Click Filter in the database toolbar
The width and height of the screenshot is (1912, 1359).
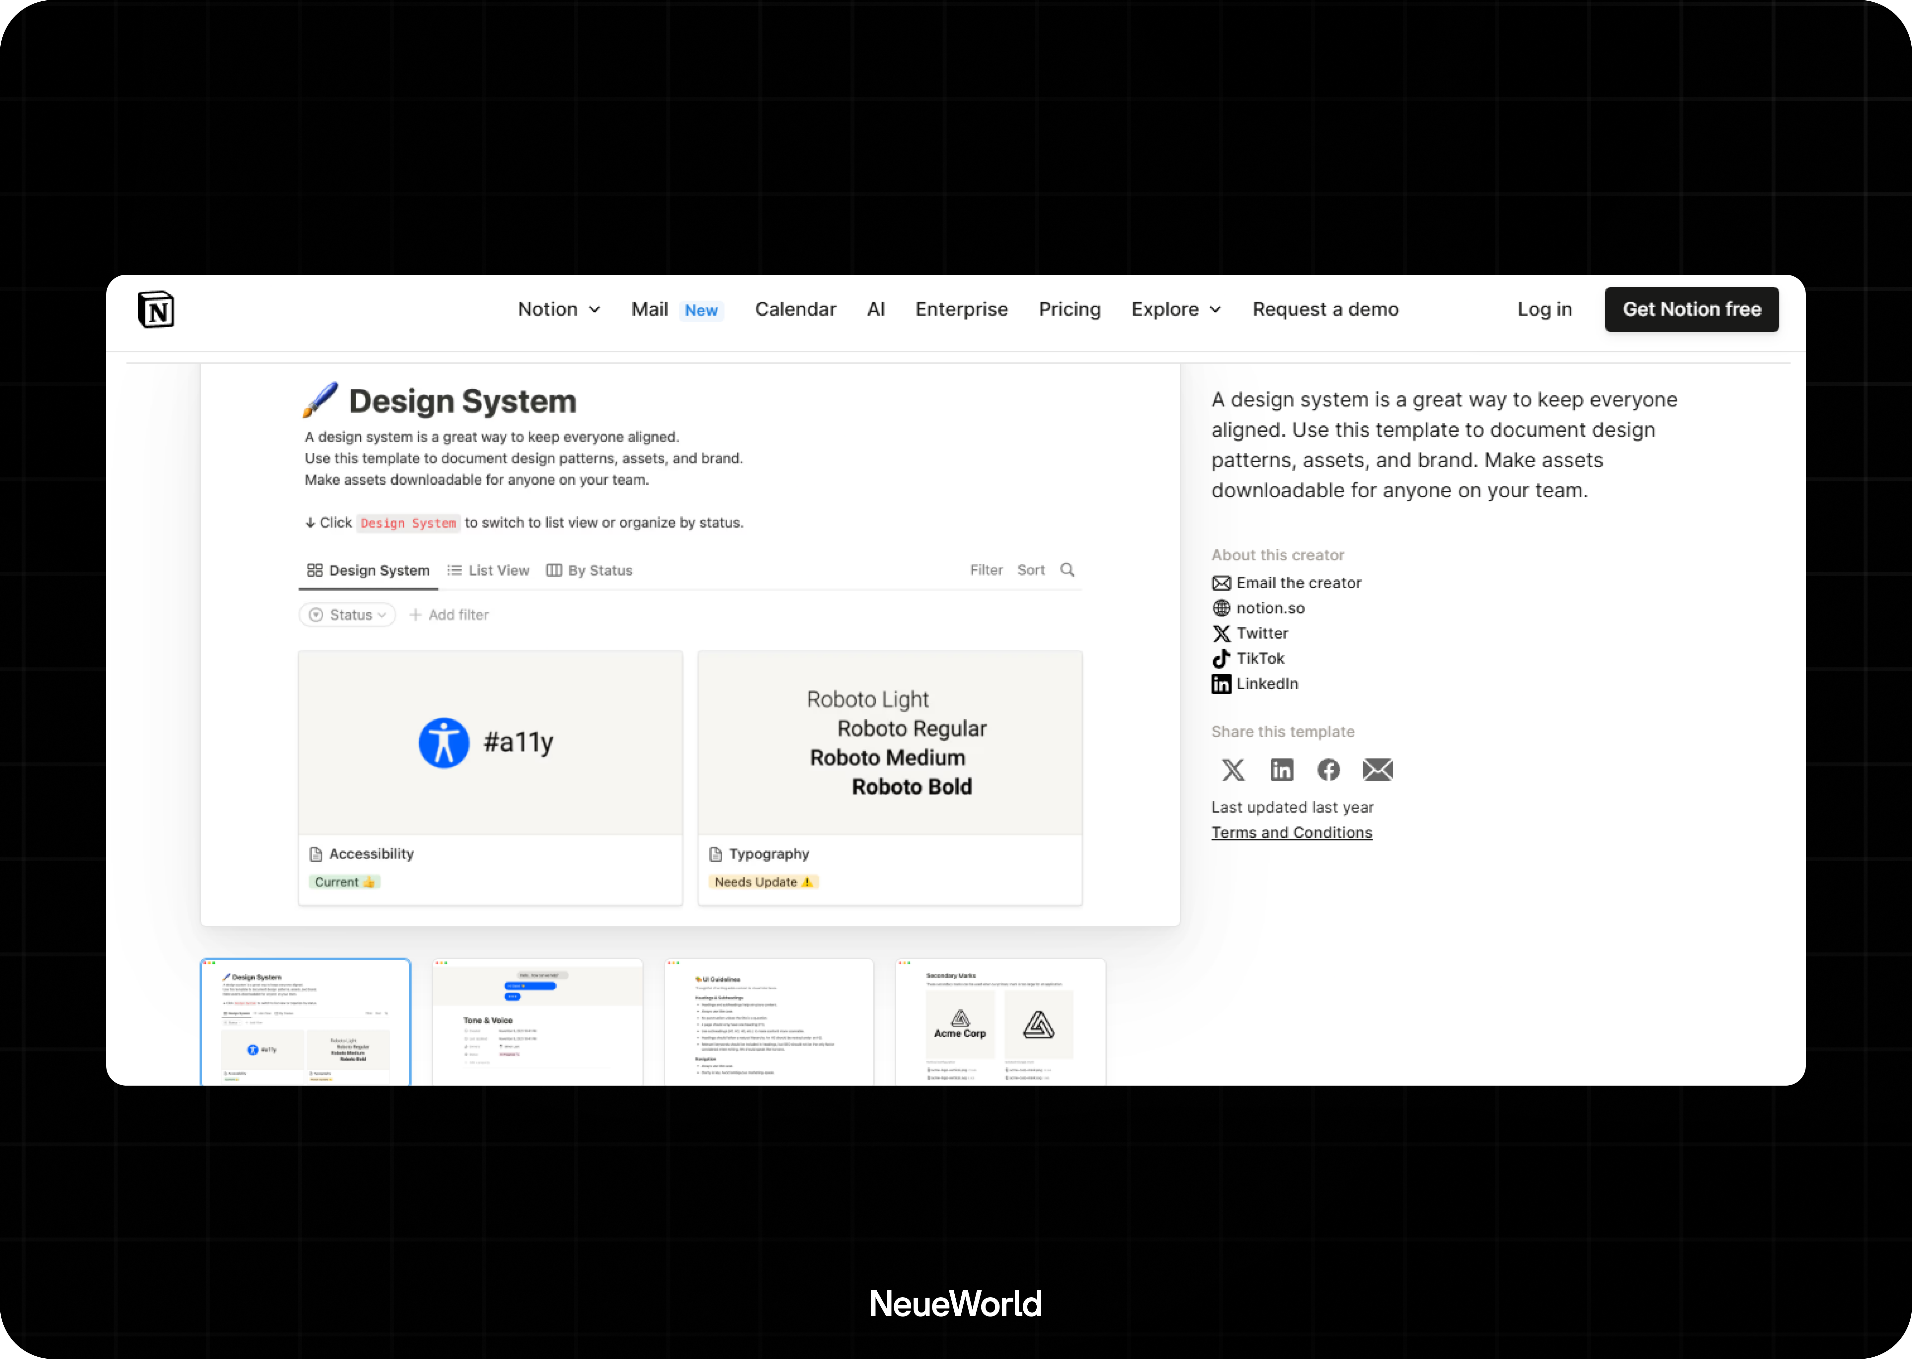point(986,570)
